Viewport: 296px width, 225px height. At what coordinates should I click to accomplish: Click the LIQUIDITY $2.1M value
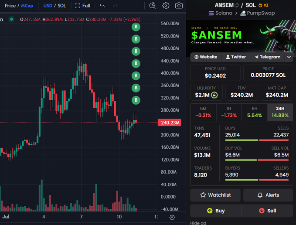click(x=202, y=95)
